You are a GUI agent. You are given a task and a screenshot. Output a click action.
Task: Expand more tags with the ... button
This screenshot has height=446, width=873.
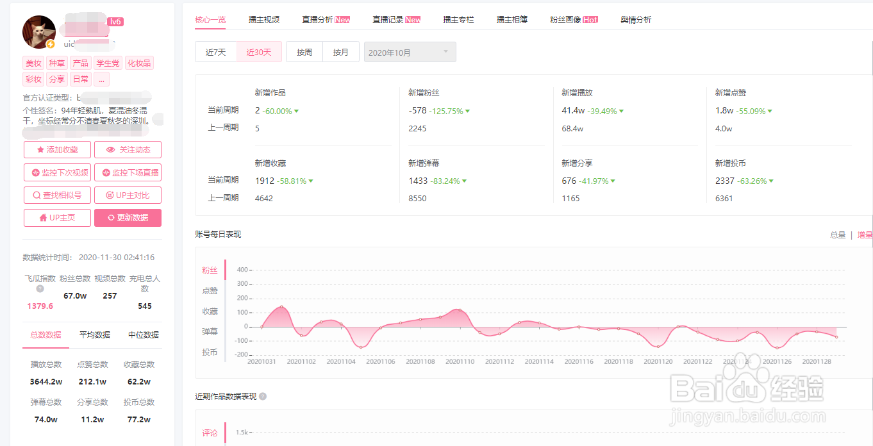[101, 79]
